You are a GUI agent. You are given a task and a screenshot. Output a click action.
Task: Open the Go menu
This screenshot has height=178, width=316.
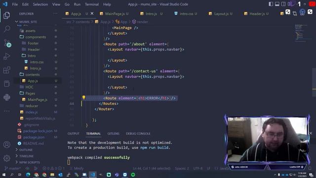click(67, 4)
